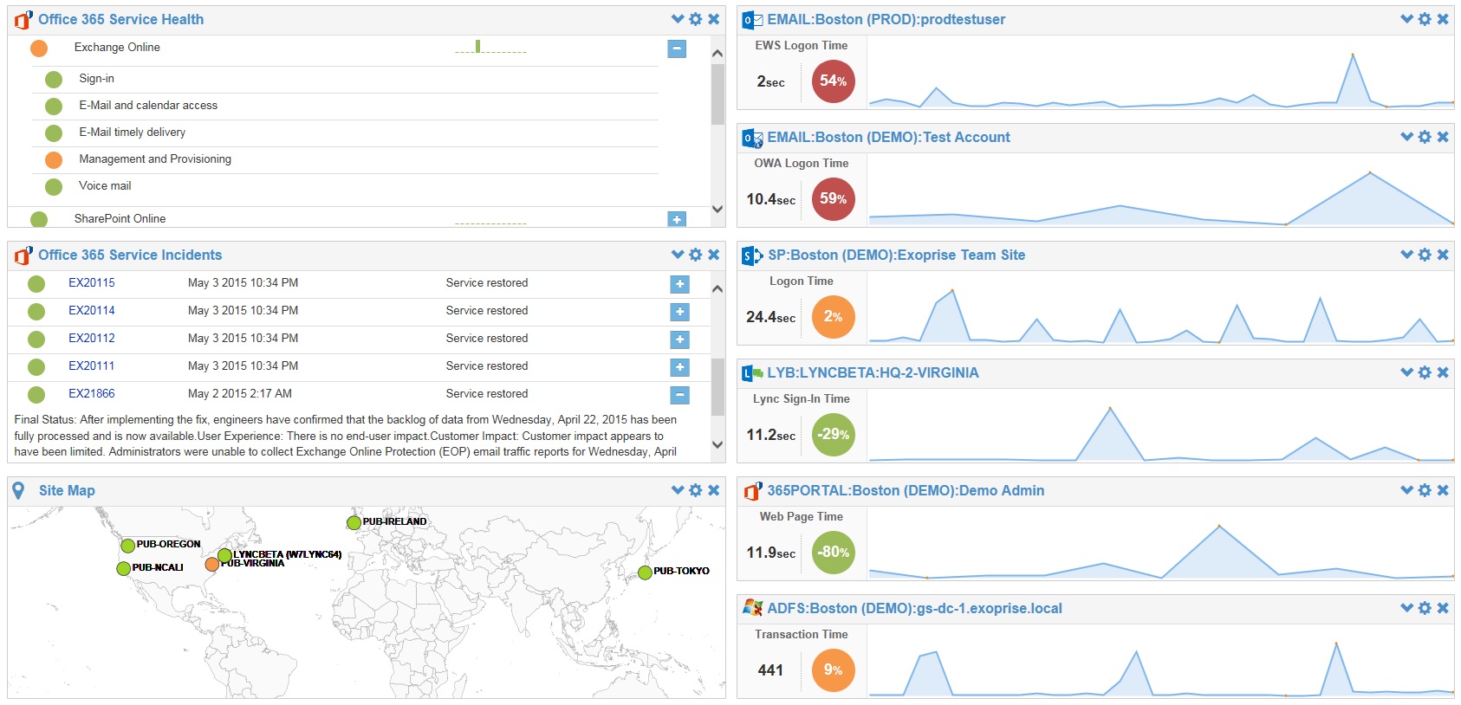Collapse details for incident EX21866
Screen dimensions: 1461x705
click(x=679, y=395)
